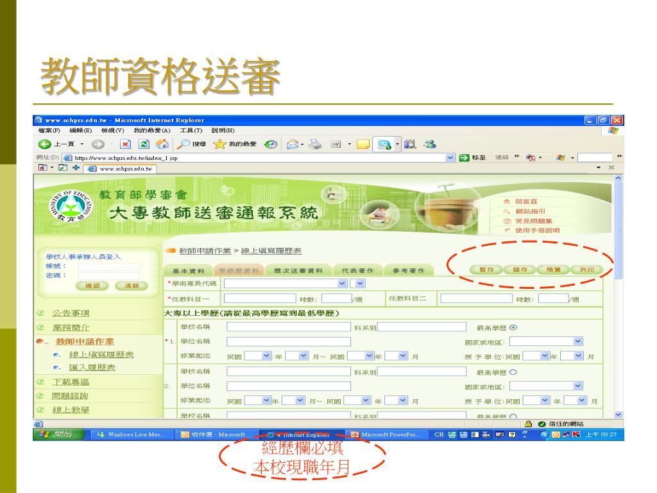Click the Edit with Word icon

336,144
